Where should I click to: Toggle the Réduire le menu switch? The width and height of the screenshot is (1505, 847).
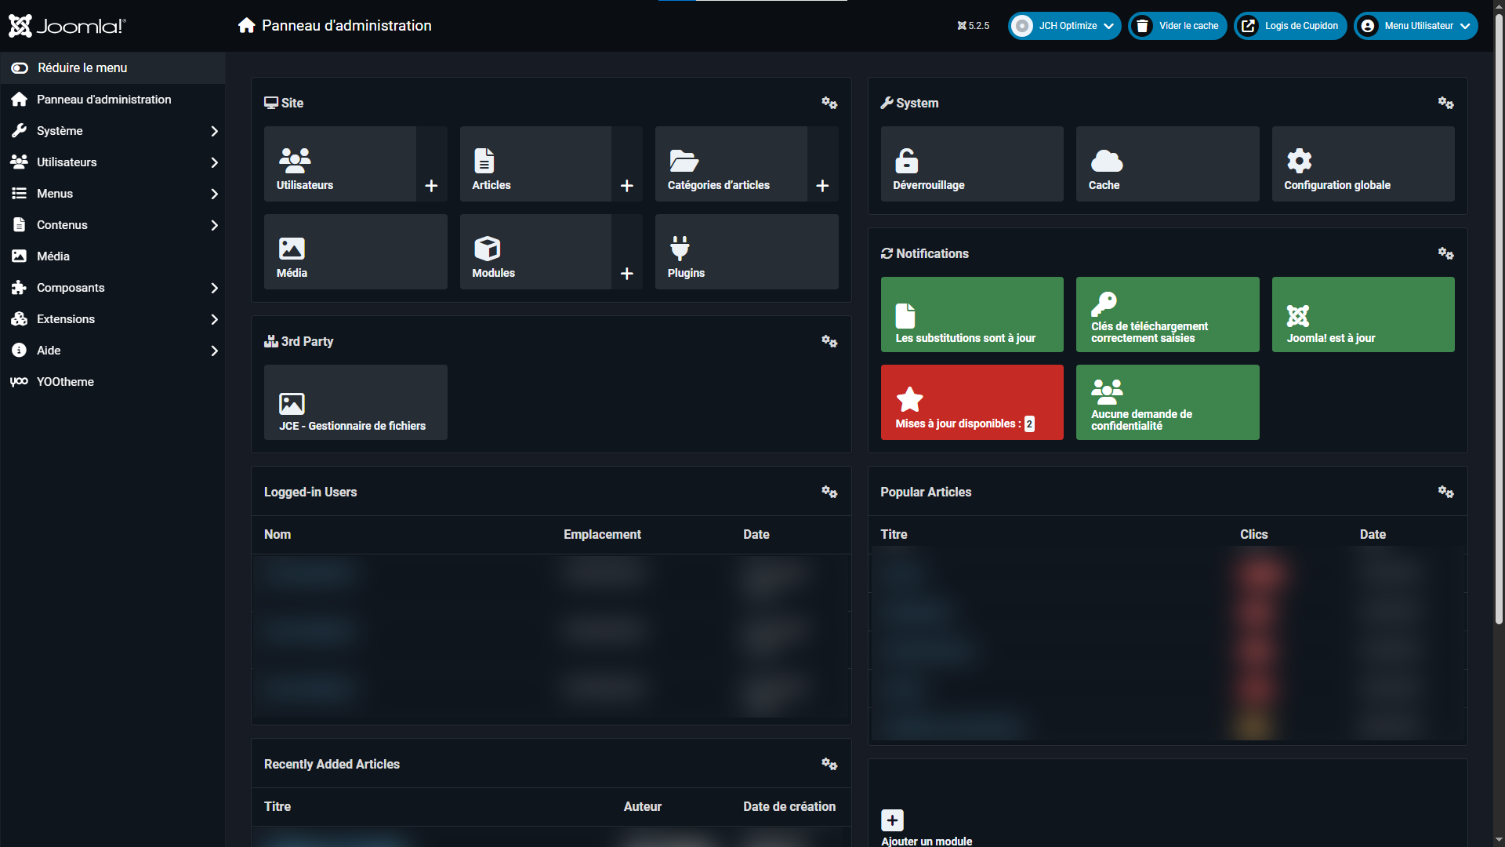(x=20, y=68)
